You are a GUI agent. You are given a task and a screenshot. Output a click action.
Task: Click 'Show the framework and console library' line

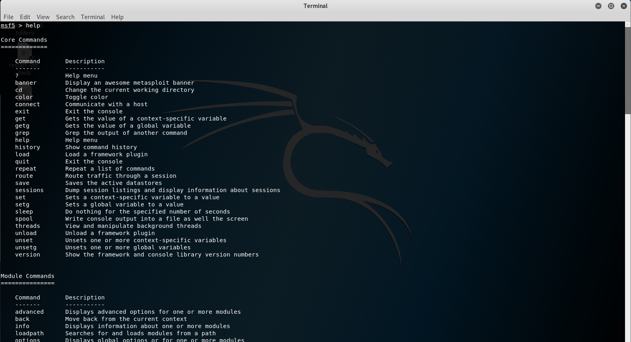point(162,255)
